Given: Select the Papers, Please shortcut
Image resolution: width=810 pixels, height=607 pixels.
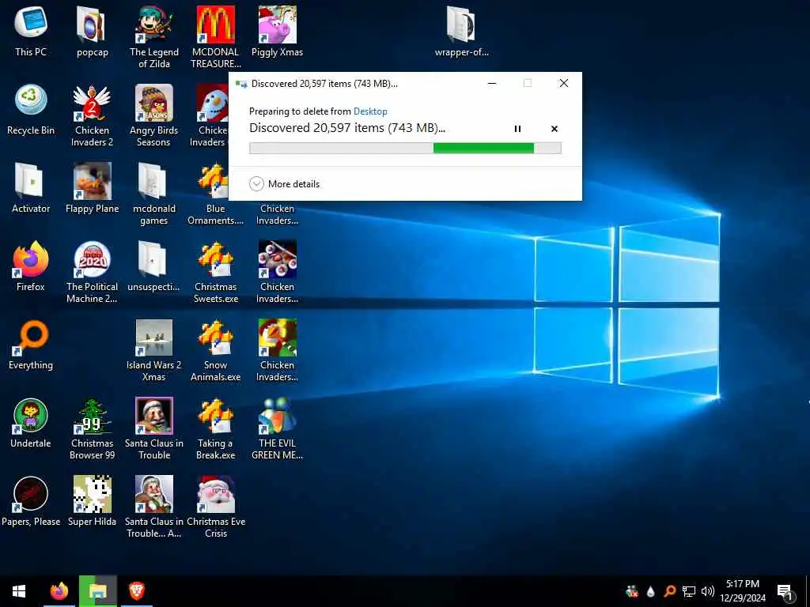Looking at the screenshot, I should click(x=31, y=500).
